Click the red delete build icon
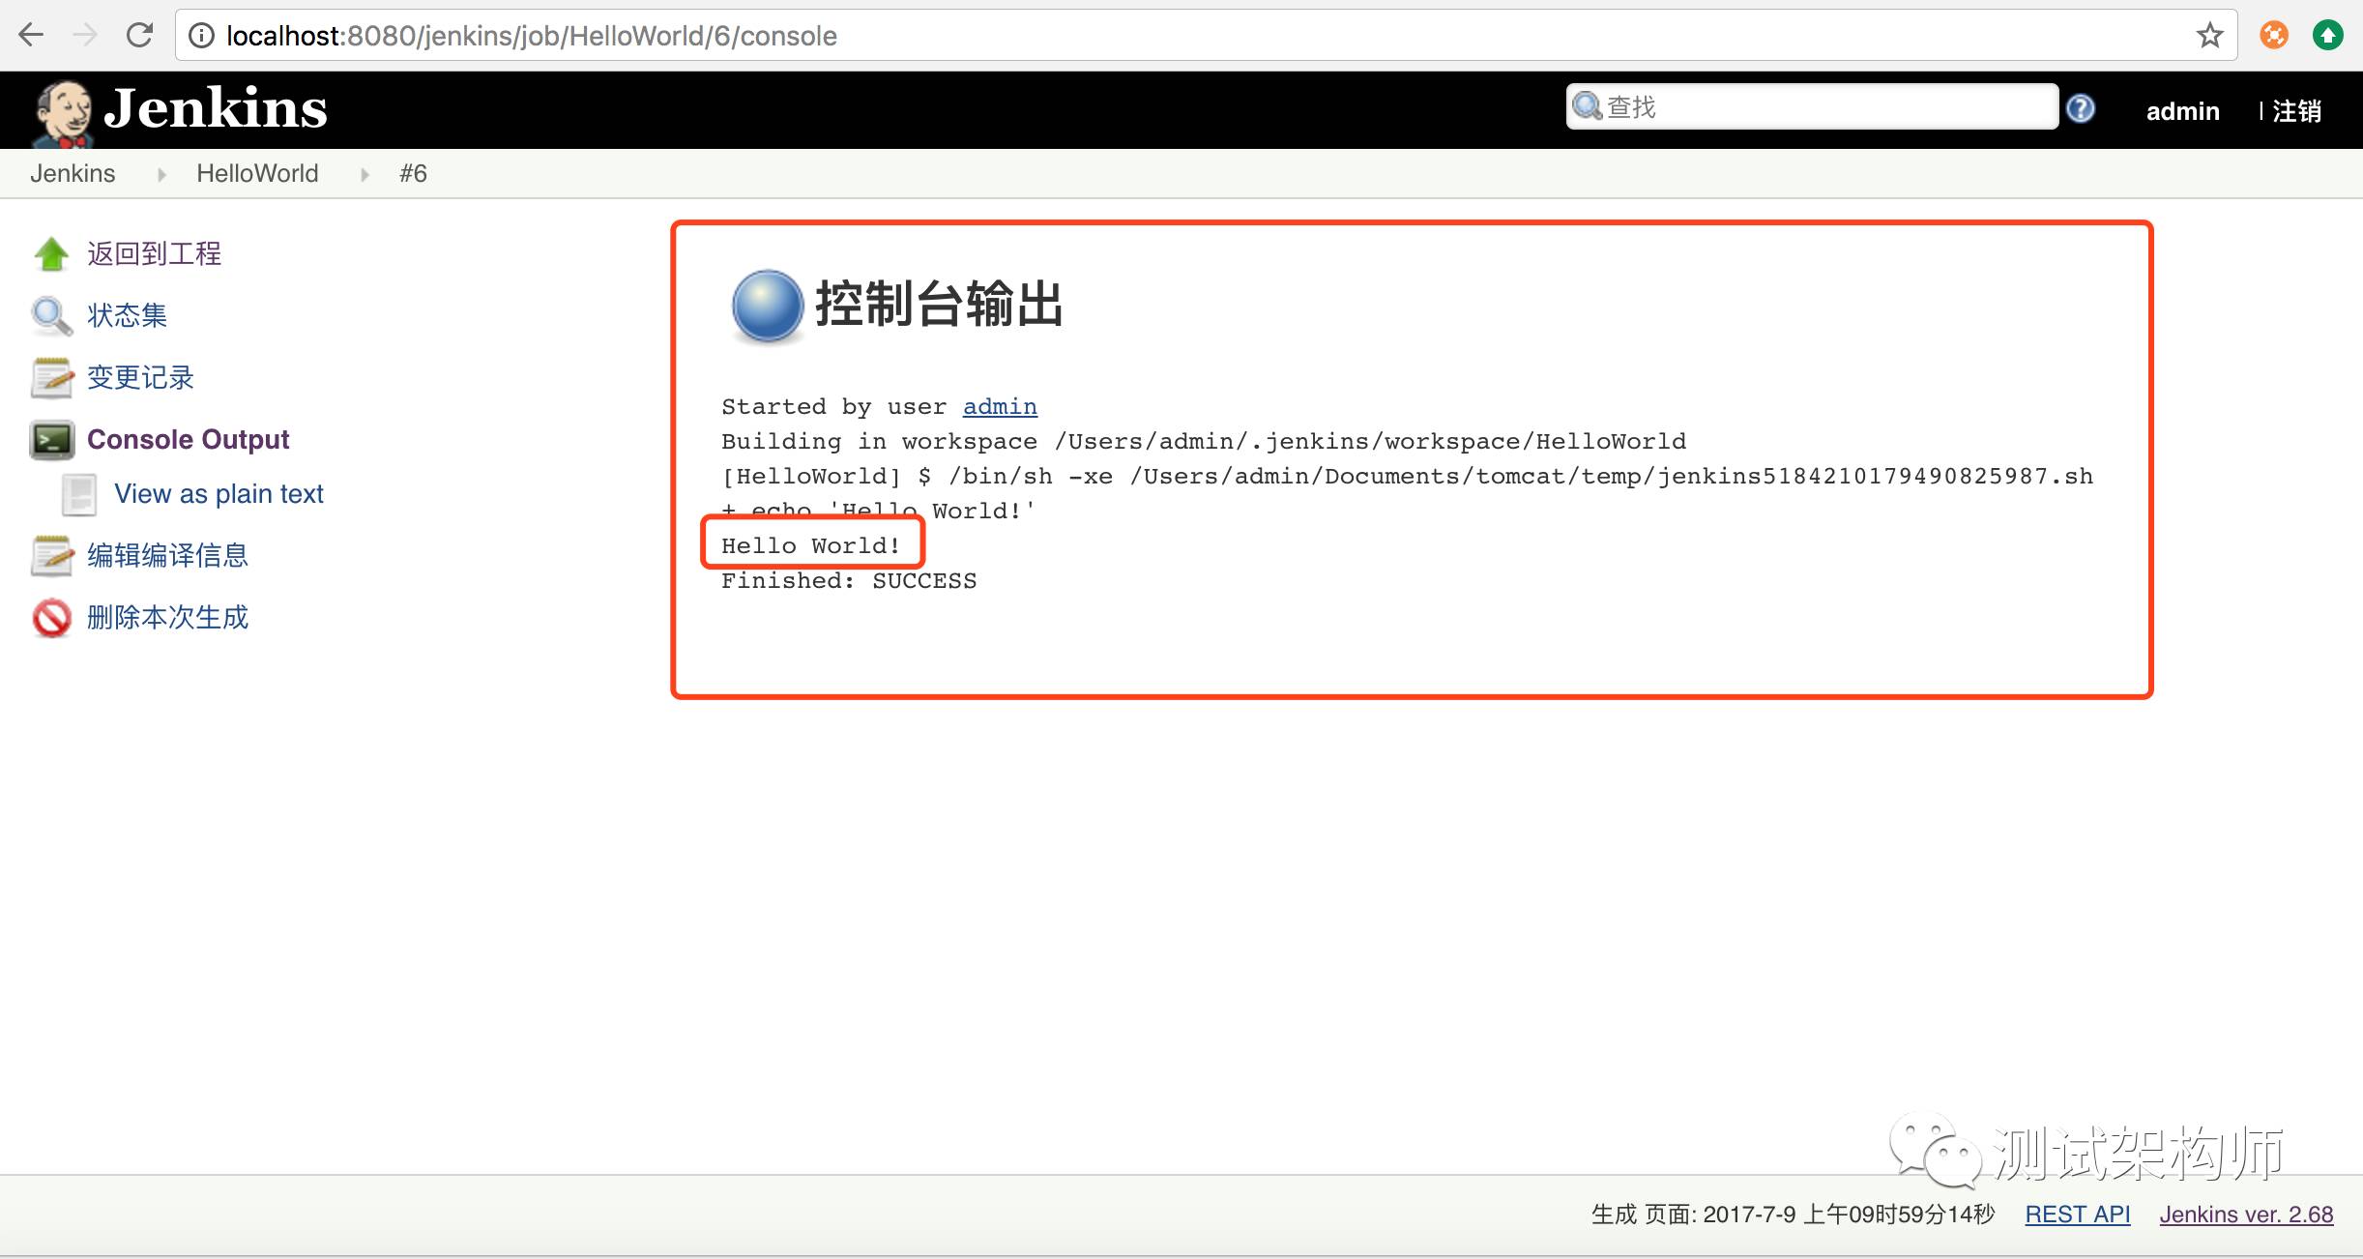Screen dimensions: 2363x1259 point(51,618)
